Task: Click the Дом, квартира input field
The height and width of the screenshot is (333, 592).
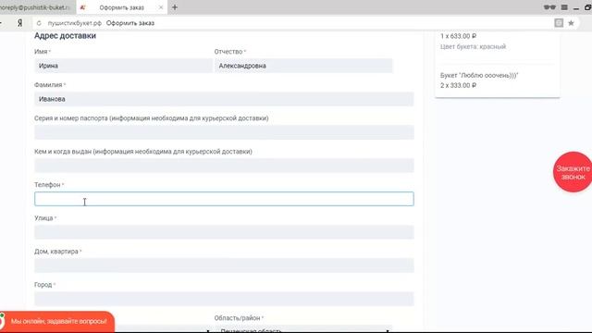Action: 224,265
